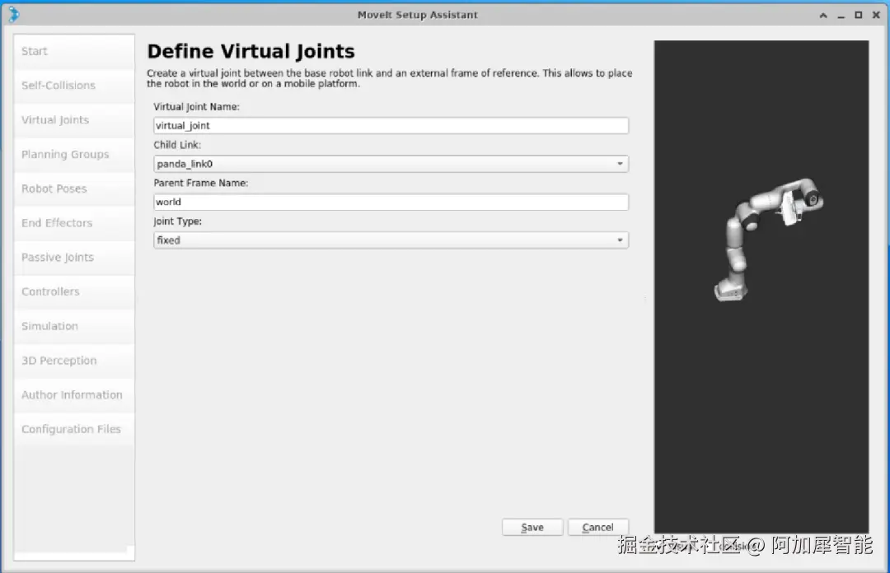The image size is (890, 573).
Task: Minimize the MoveIt Setup Assistant window
Action: tap(841, 16)
